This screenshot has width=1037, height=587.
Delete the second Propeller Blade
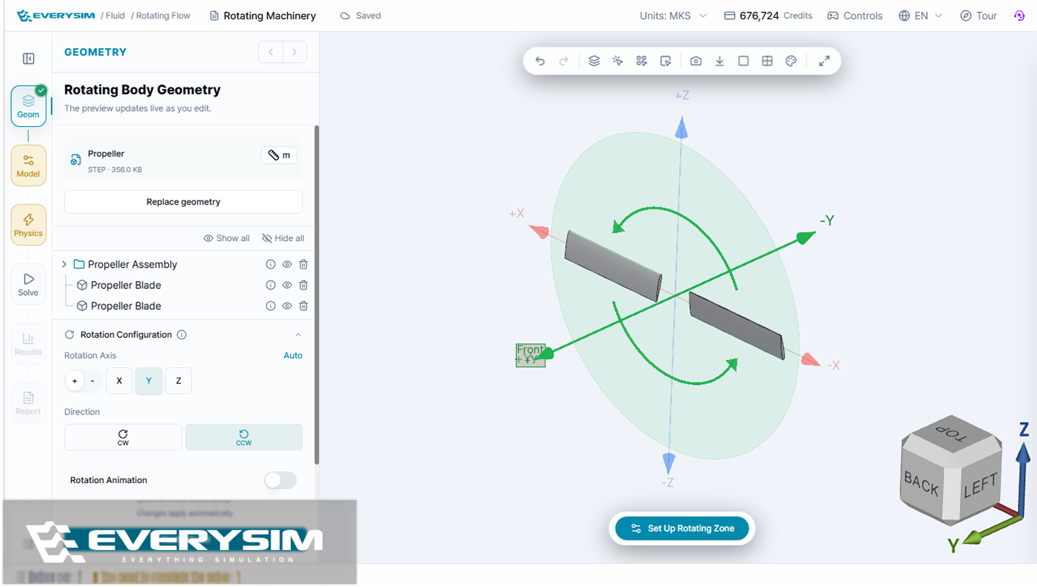pos(303,305)
